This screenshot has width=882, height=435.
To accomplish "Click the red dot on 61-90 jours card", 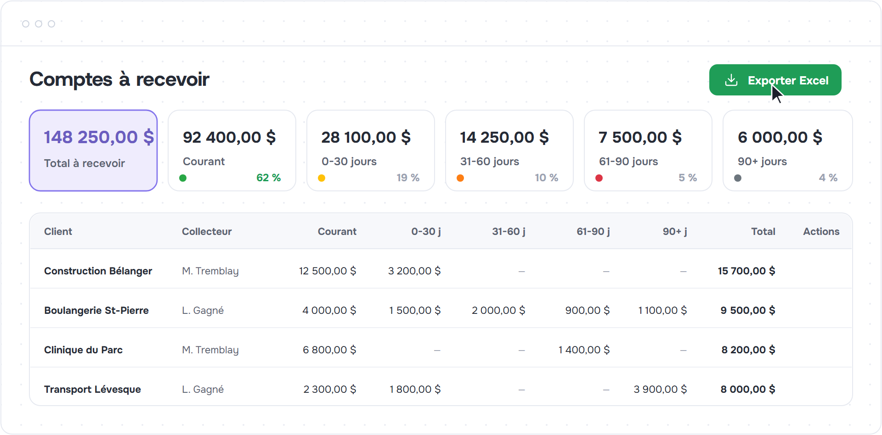I will pos(599,178).
